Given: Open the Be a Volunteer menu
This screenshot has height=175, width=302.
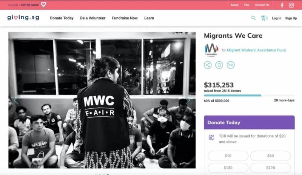Looking at the screenshot, I should click(x=92, y=18).
